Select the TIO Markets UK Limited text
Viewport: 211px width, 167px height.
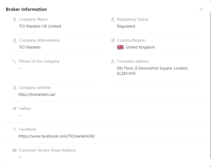40,26
